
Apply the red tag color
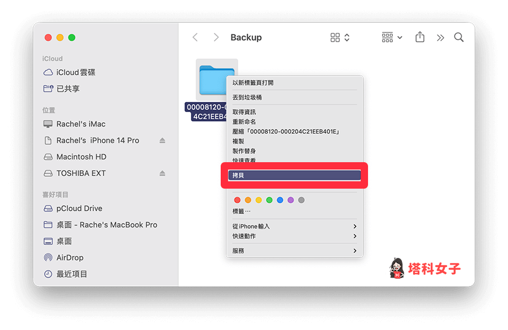click(x=237, y=200)
